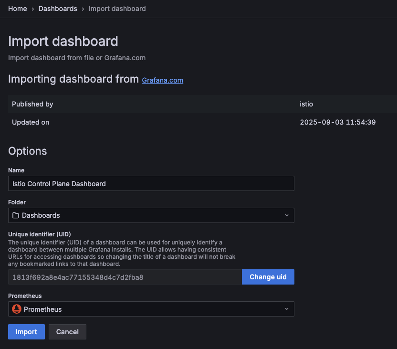Open the Prometheus data source dropdown
The width and height of the screenshot is (397, 349).
pos(151,309)
